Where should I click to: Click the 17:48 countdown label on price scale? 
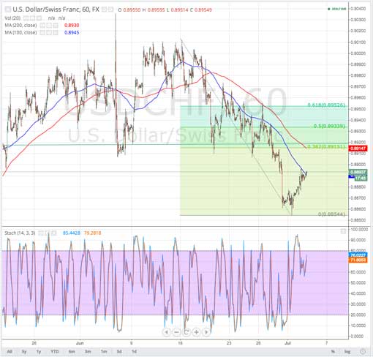361,178
